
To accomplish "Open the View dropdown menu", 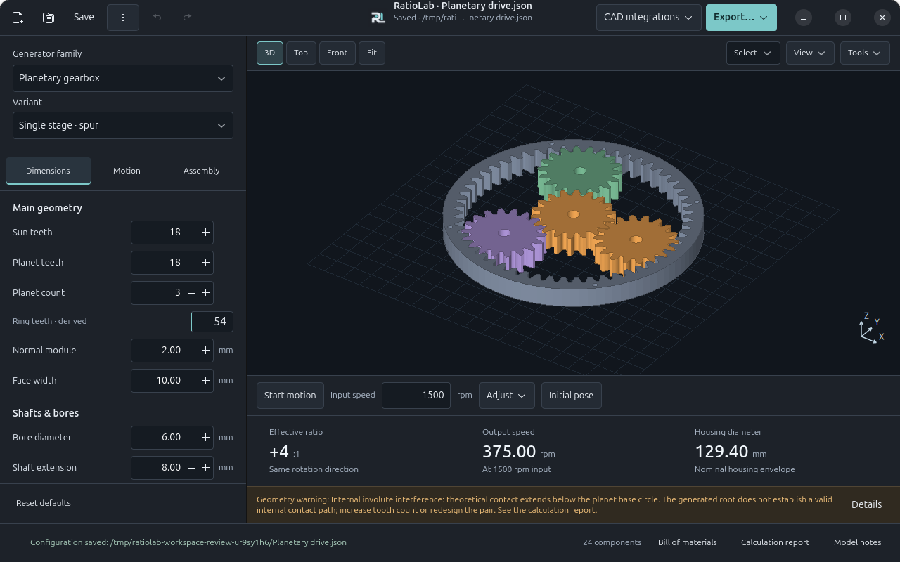I will point(810,53).
